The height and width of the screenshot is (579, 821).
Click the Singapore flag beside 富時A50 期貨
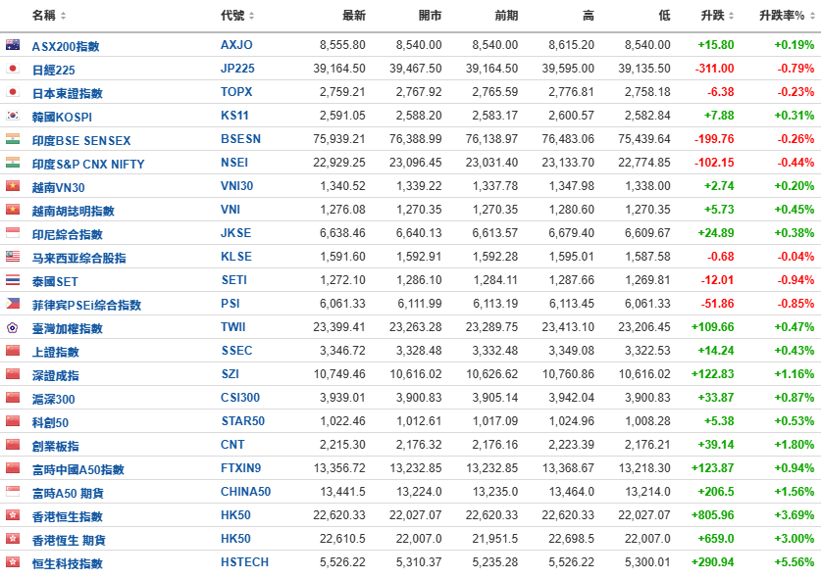[13, 492]
